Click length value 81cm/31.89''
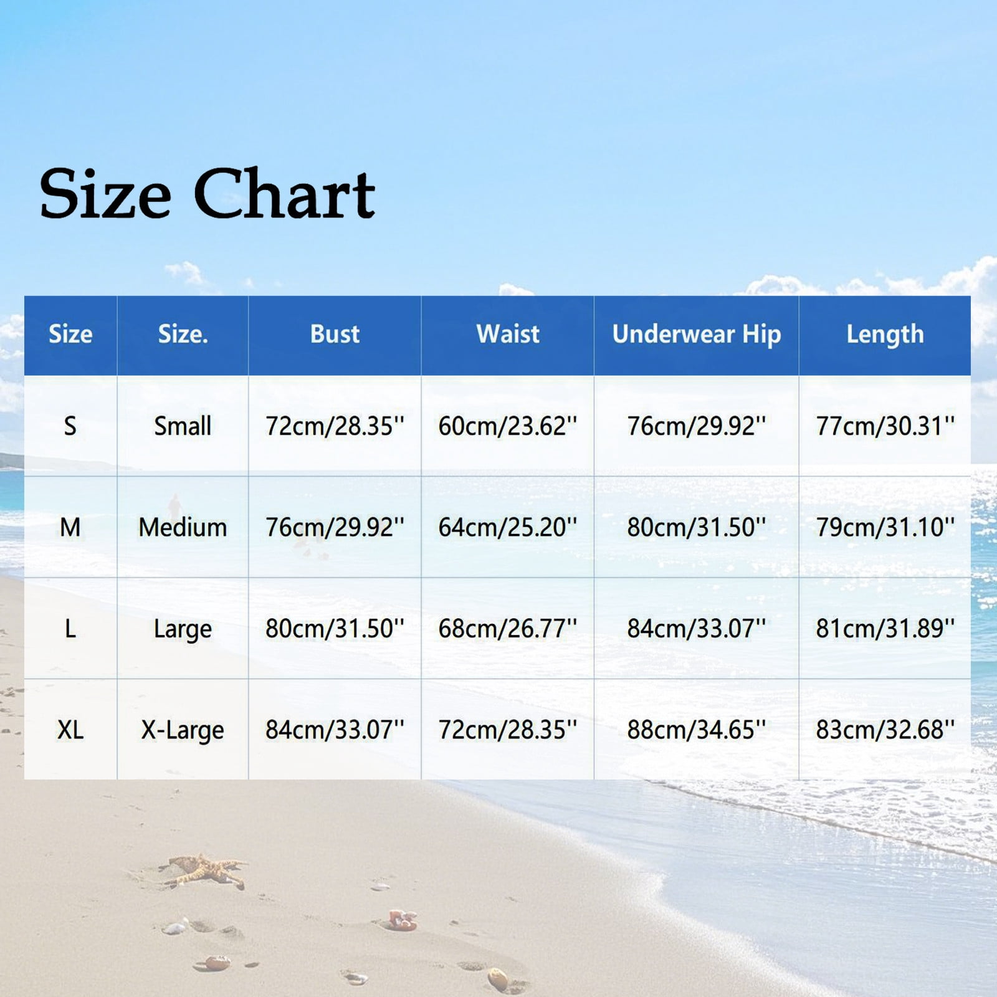The height and width of the screenshot is (997, 997). tap(885, 629)
